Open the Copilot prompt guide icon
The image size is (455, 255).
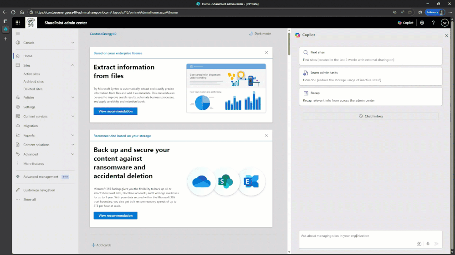pyautogui.click(x=419, y=244)
